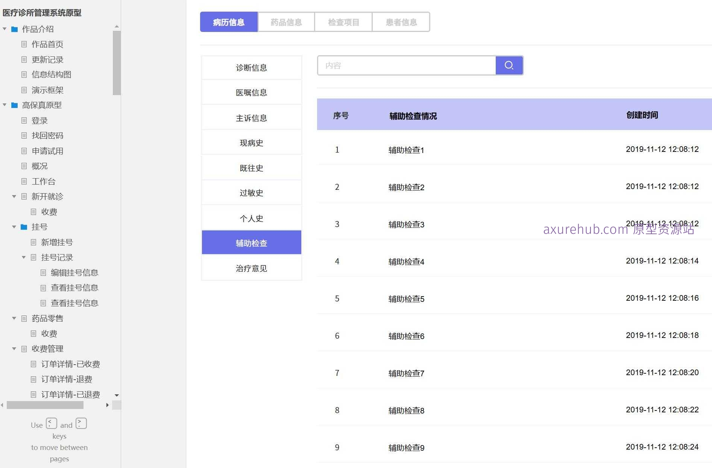The image size is (712, 468).
Task: Click the 内容 search input field
Action: [406, 65]
